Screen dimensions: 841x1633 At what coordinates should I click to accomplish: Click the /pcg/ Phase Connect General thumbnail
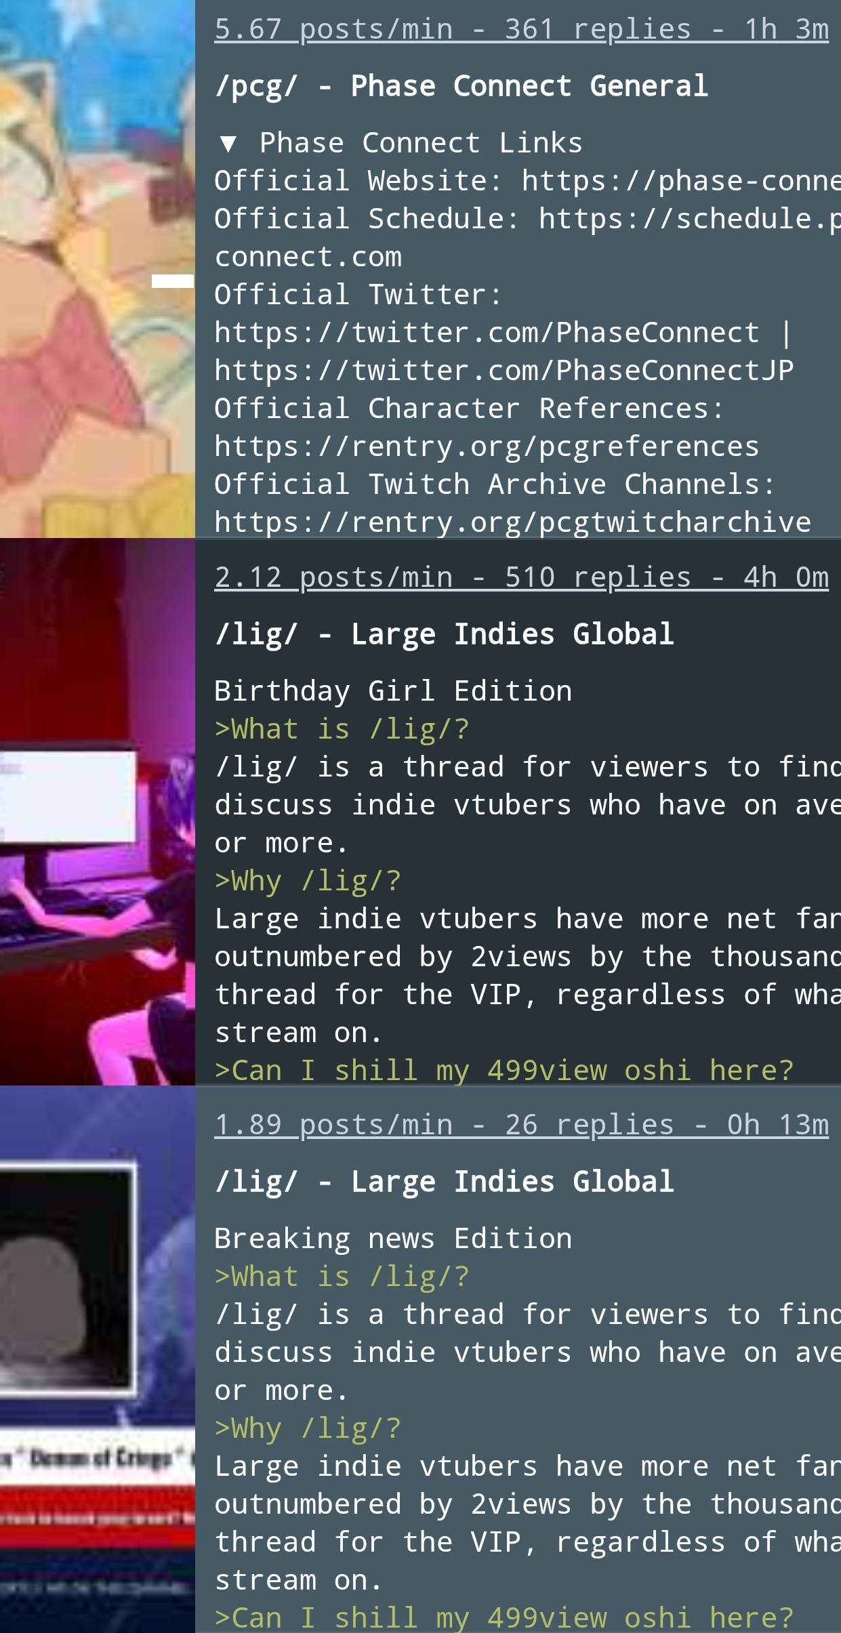[98, 269]
